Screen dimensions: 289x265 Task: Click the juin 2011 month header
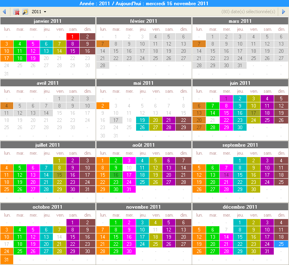click(240, 83)
